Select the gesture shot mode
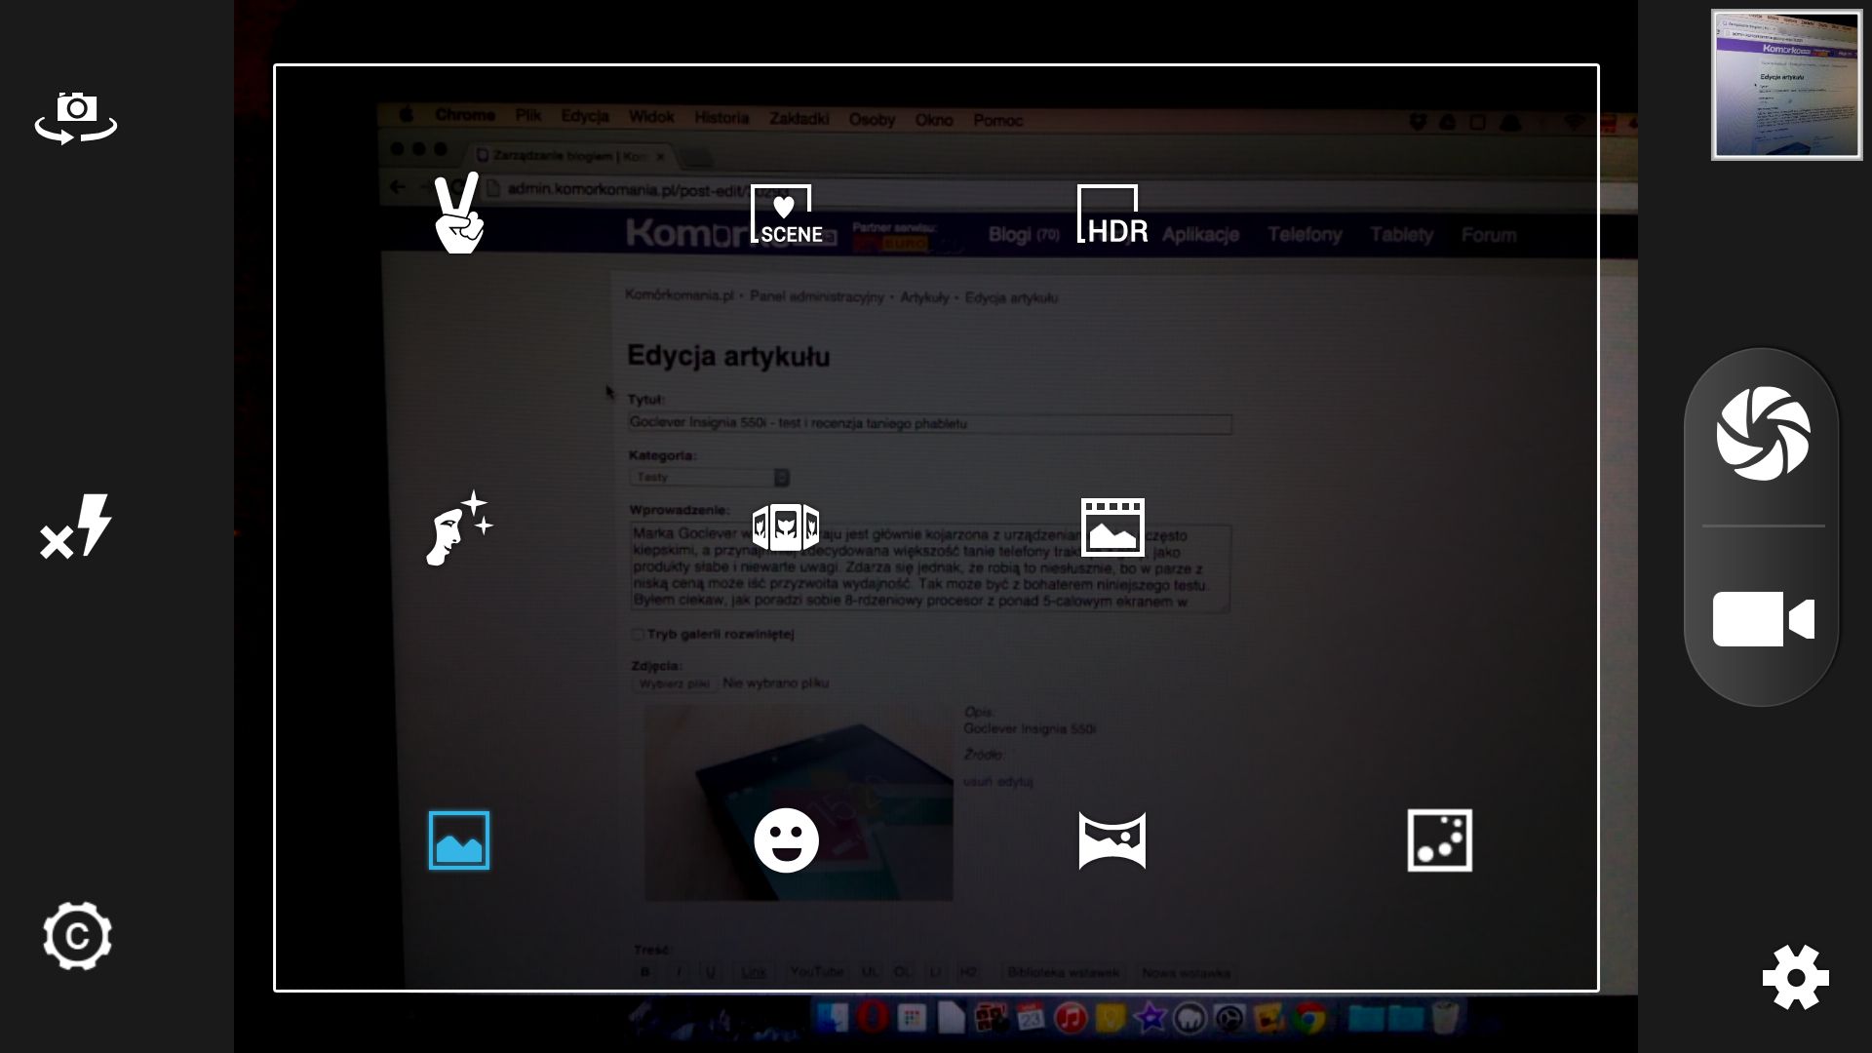The height and width of the screenshot is (1053, 1872). 458,214
